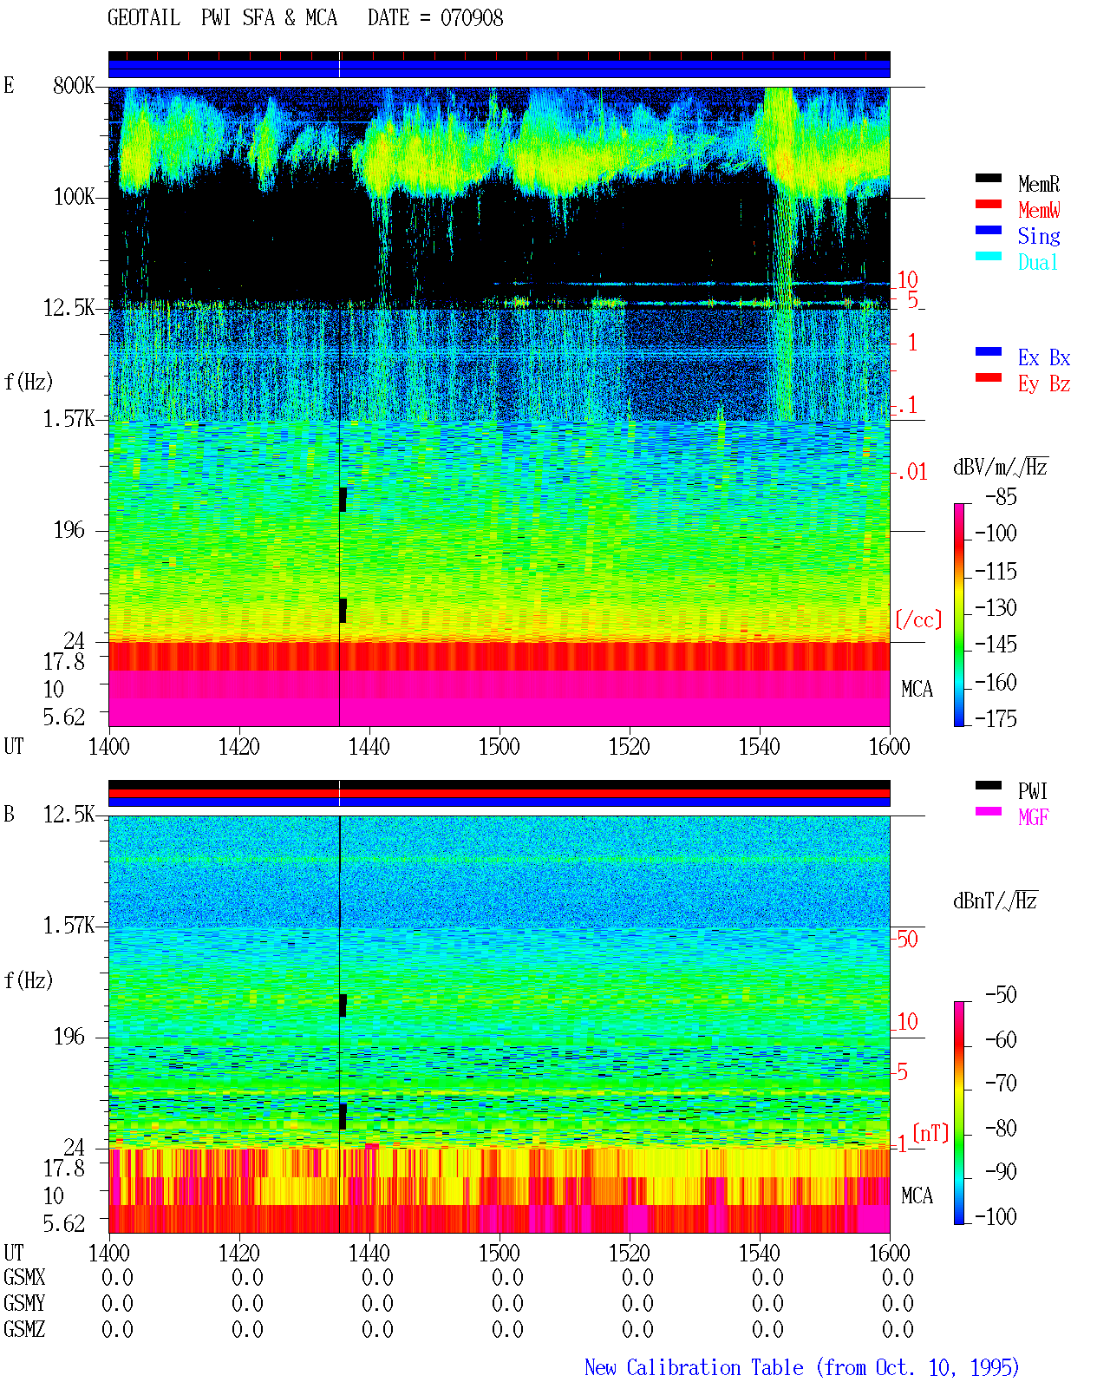Click the red '[nT]' unit label
Image resolution: width=1110 pixels, height=1382 pixels.
pos(930,1133)
